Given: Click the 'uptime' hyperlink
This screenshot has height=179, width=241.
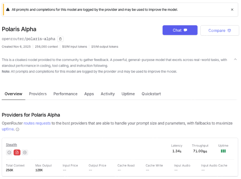Looking at the screenshot, I should coord(8,129).
